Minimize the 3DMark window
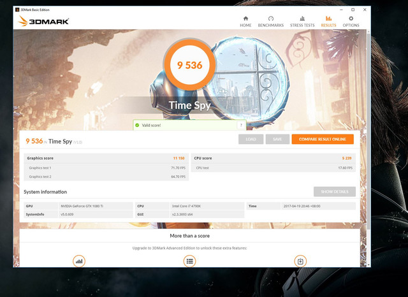Viewport: 408px width, 297px height. [341, 10]
